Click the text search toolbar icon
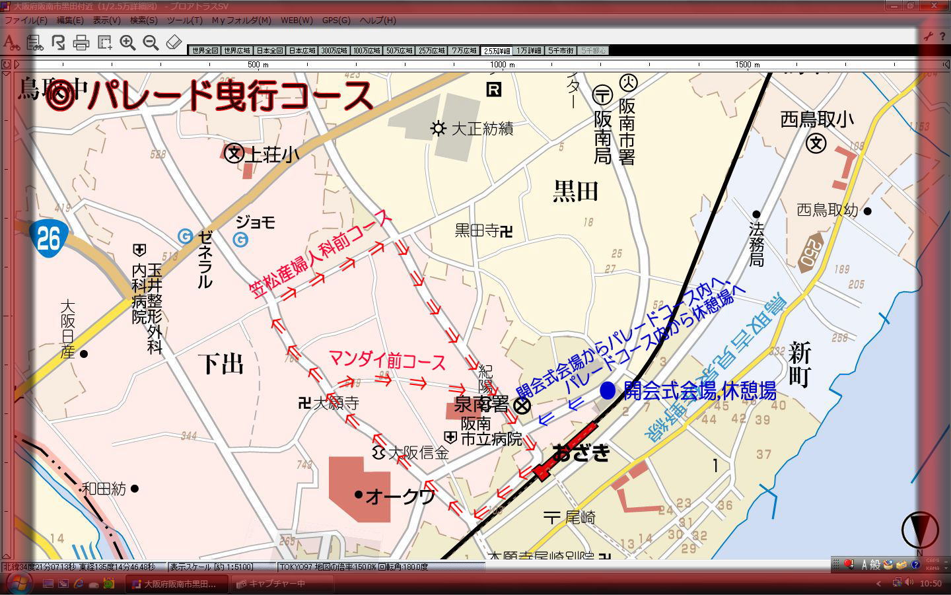The width and height of the screenshot is (951, 595). point(11,43)
